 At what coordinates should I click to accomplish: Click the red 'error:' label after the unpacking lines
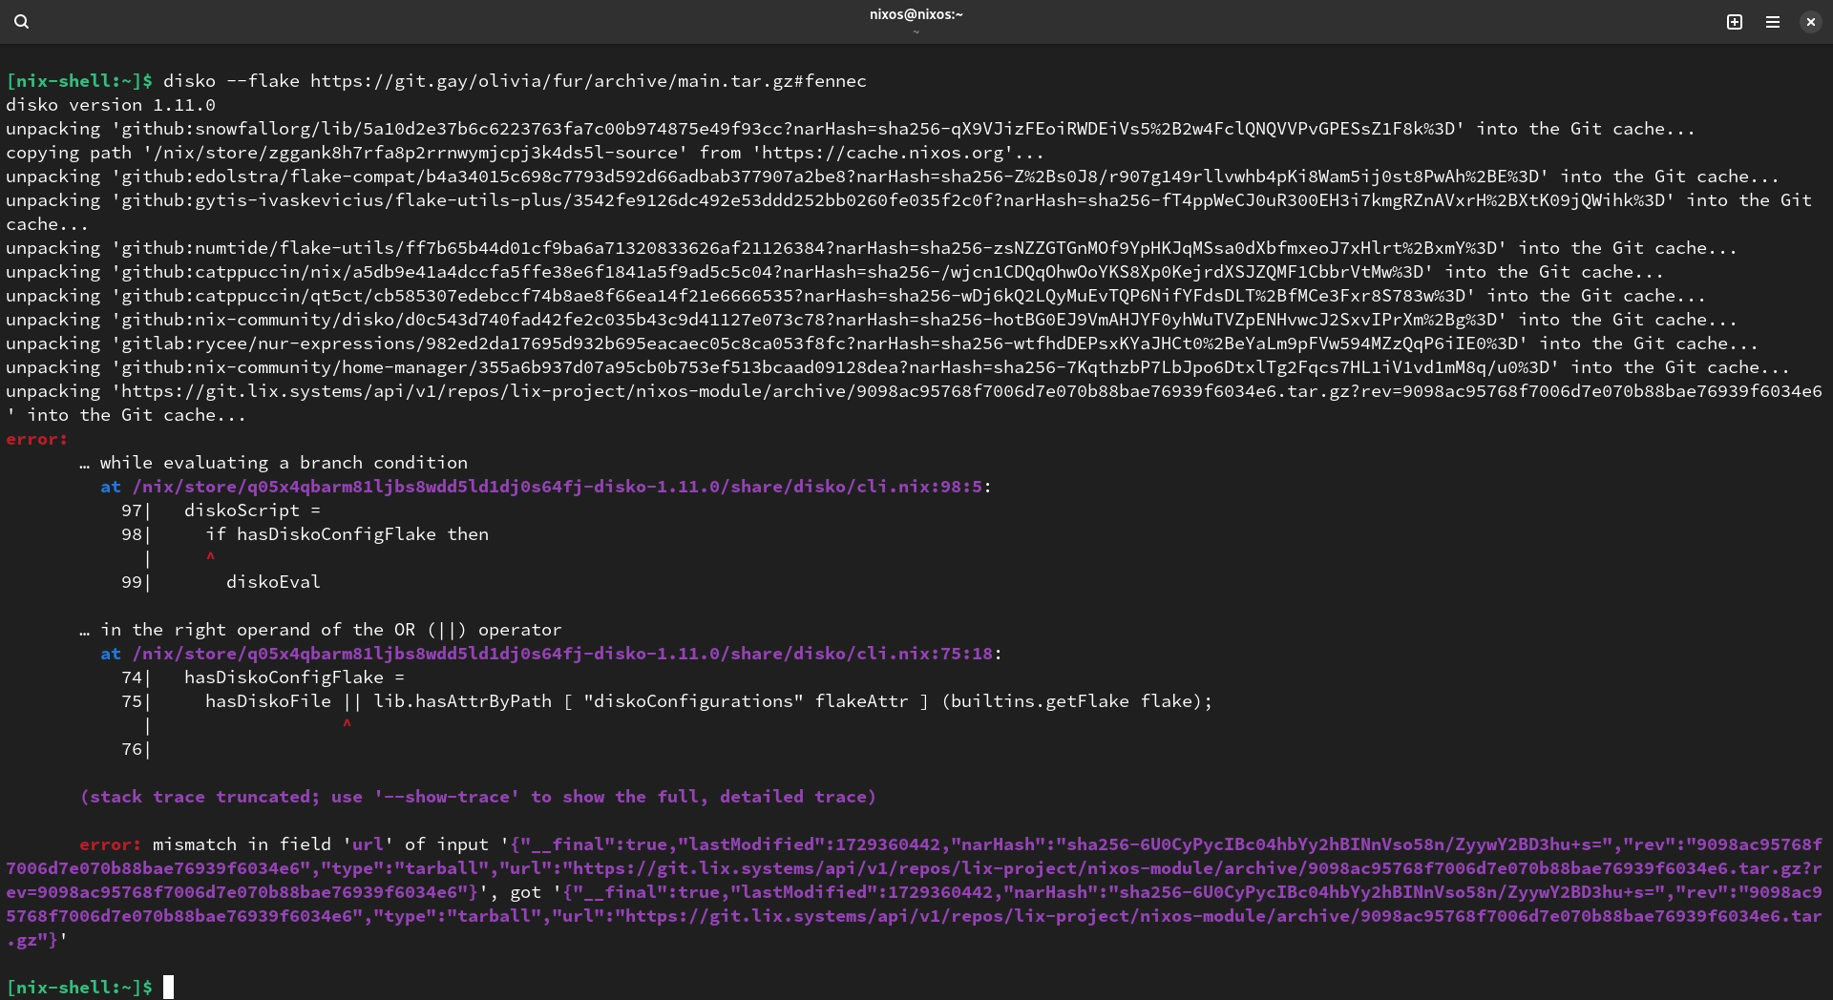click(x=37, y=439)
